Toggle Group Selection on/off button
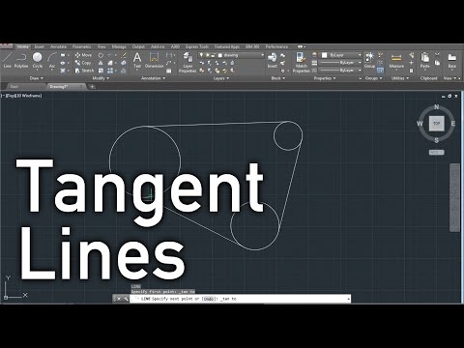Image resolution: width=464 pixels, height=348 pixels. pyautogui.click(x=381, y=71)
